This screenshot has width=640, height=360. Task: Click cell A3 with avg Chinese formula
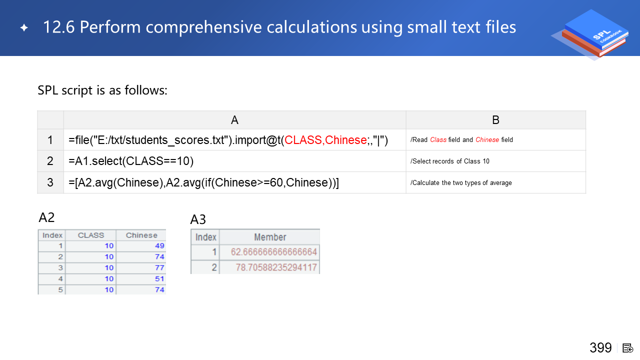click(x=204, y=182)
